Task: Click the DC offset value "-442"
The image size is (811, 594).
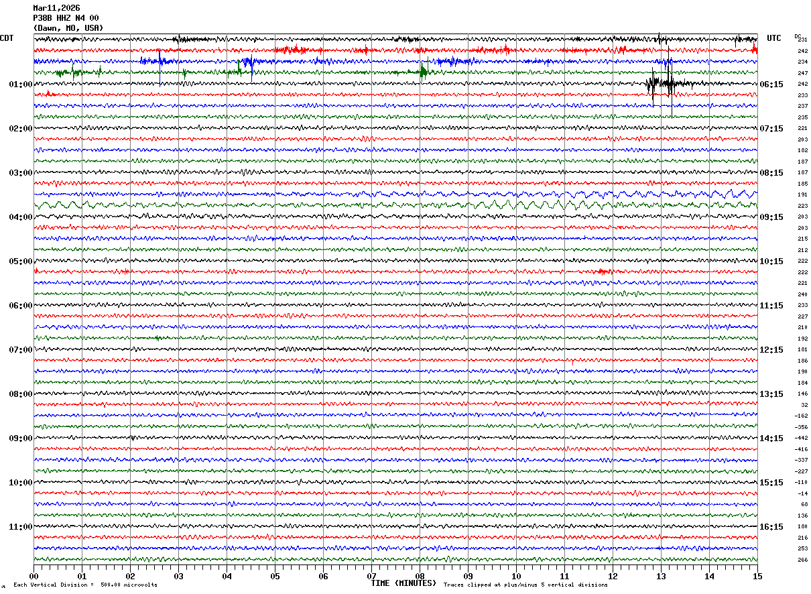Action: [x=802, y=438]
